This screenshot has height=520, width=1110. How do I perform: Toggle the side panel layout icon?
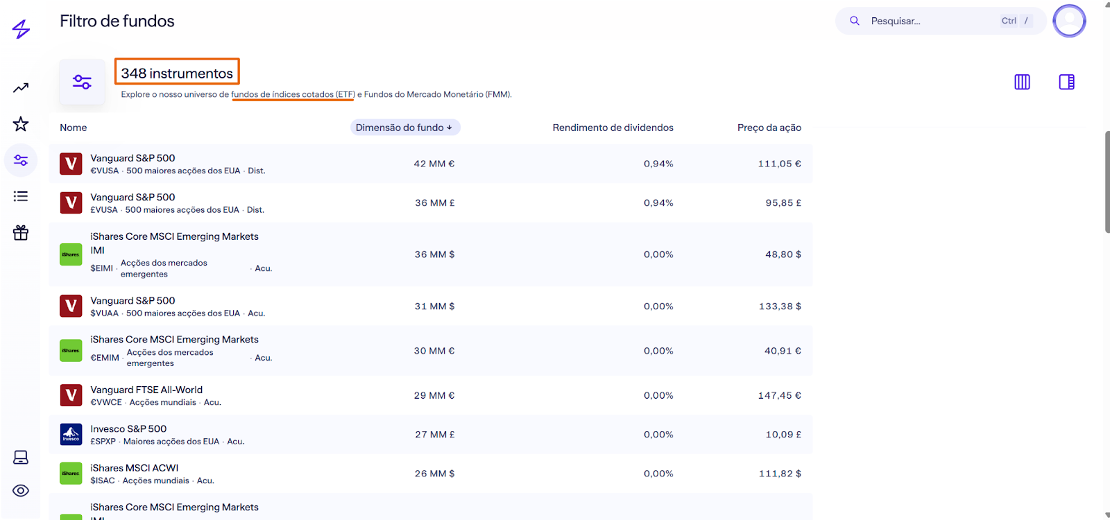[x=1067, y=82]
